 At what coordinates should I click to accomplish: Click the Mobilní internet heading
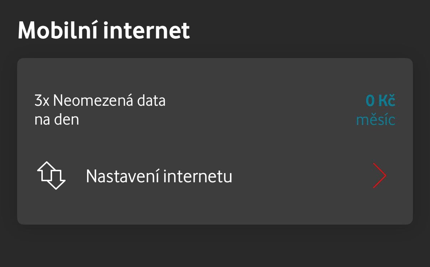(x=104, y=30)
